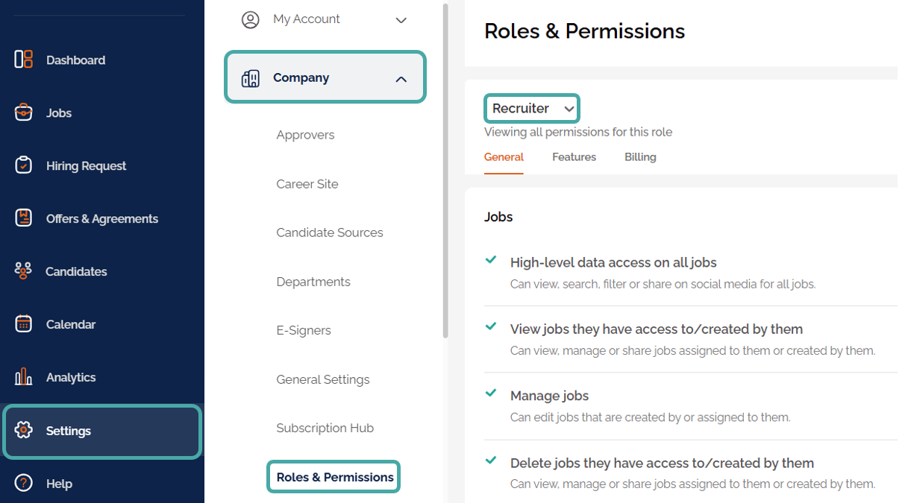This screenshot has width=908, height=503.
Task: Open Calendar using its calendar icon
Action: 24,324
